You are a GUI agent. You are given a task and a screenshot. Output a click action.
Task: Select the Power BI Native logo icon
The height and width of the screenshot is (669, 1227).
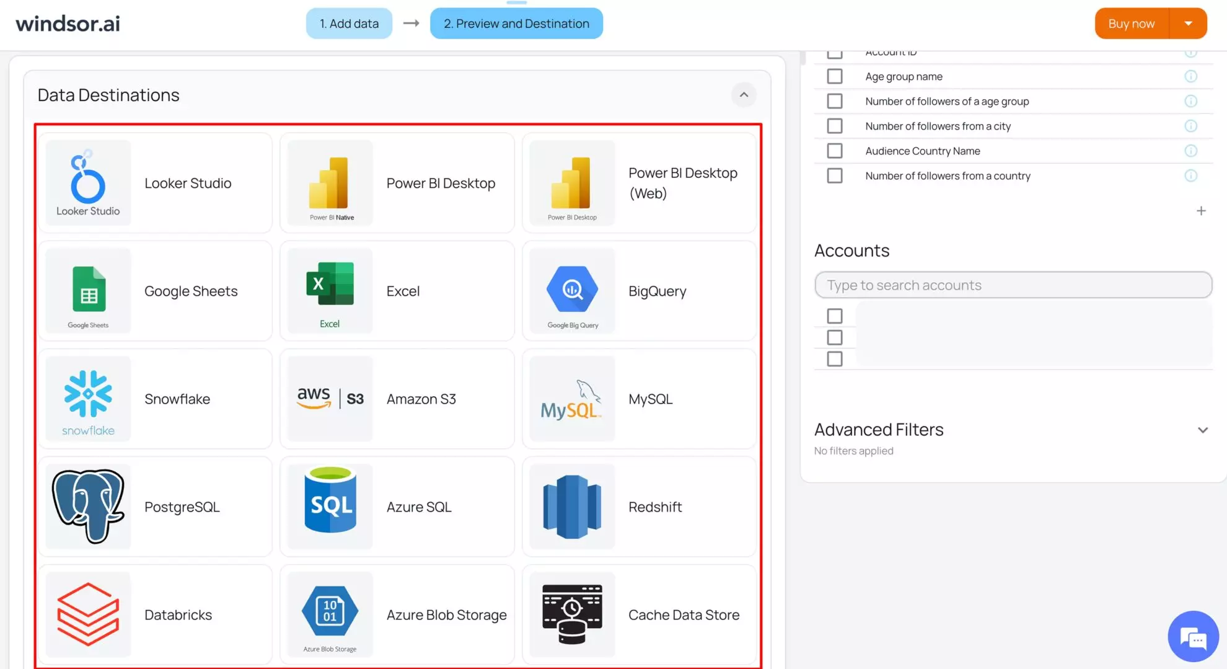pyautogui.click(x=330, y=182)
